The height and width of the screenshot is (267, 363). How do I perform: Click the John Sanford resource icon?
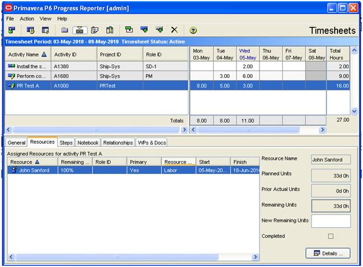tap(14, 170)
